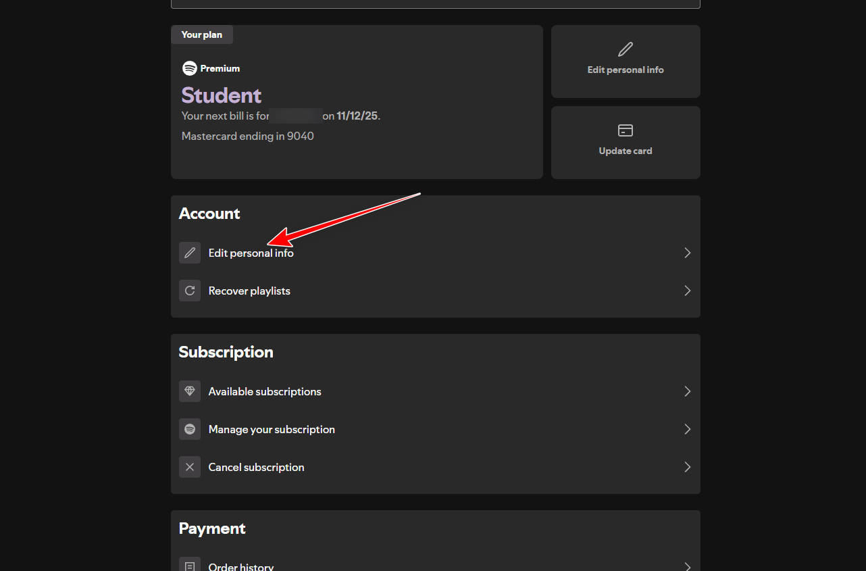866x571 pixels.
Task: Click the Spotify Premium logo in the plan card
Action: click(x=188, y=68)
